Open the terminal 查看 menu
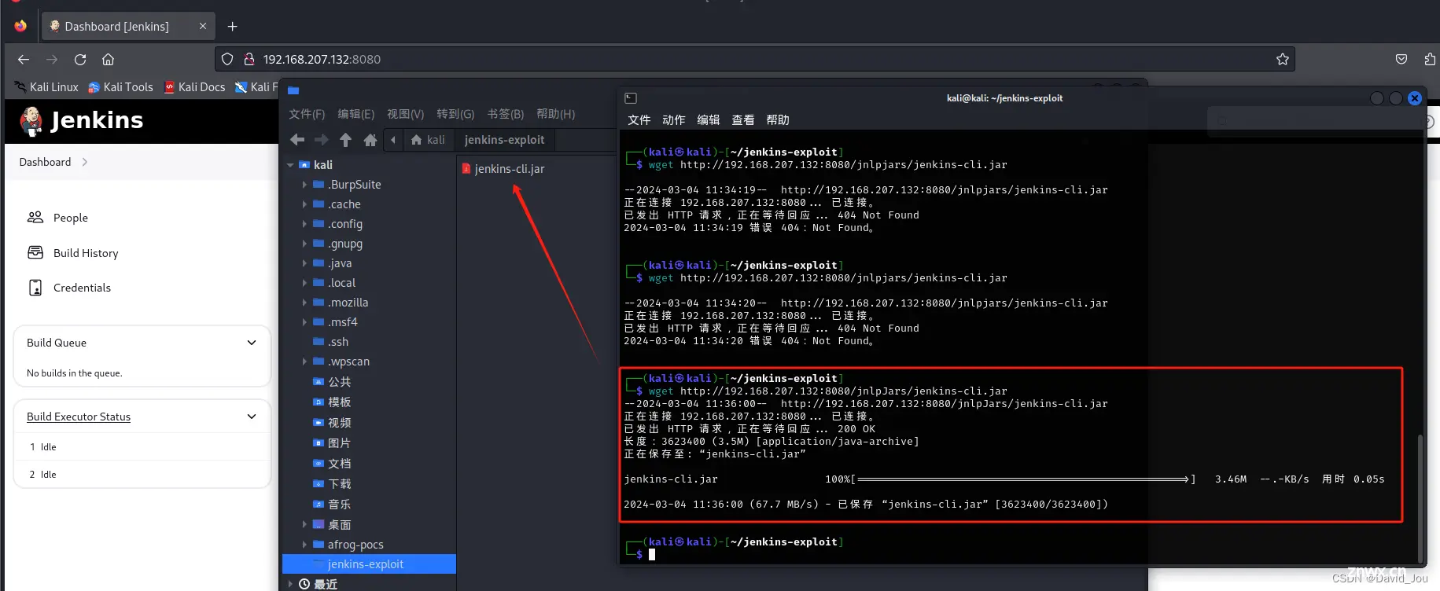The height and width of the screenshot is (591, 1440). point(743,120)
